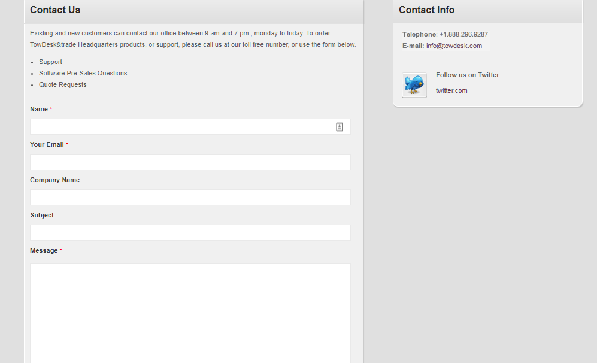Click the Company Name label

pyautogui.click(x=55, y=180)
